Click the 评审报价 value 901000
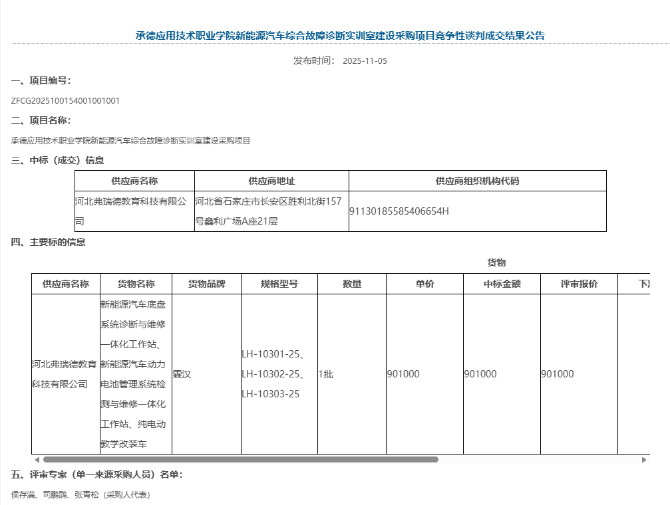 tap(558, 374)
